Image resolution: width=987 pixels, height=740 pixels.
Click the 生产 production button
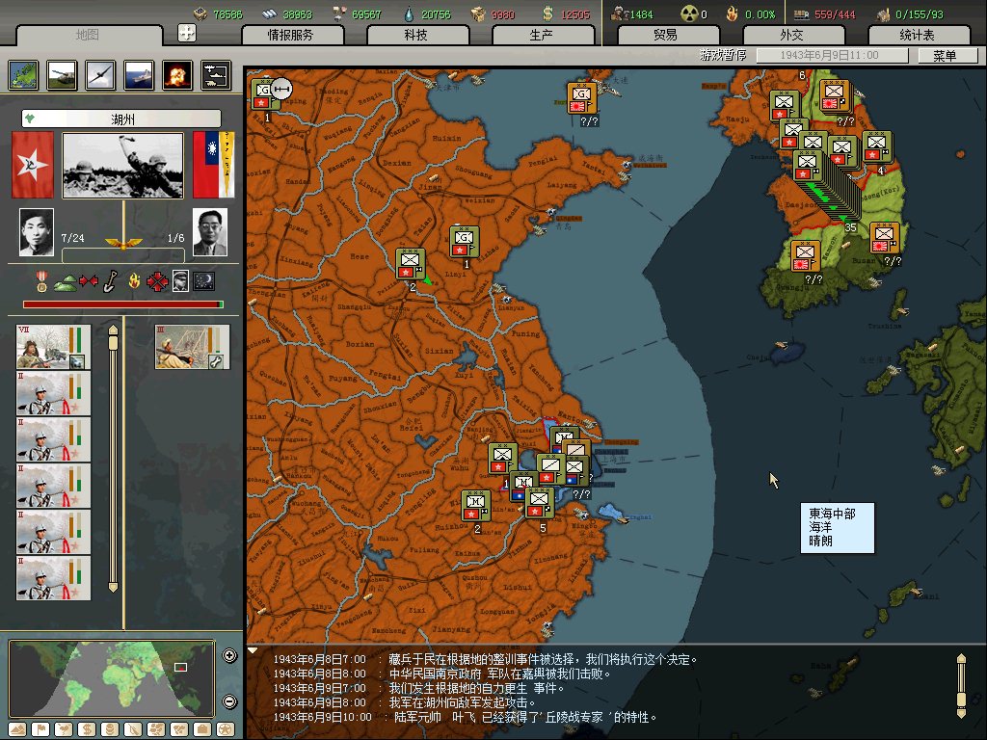542,35
